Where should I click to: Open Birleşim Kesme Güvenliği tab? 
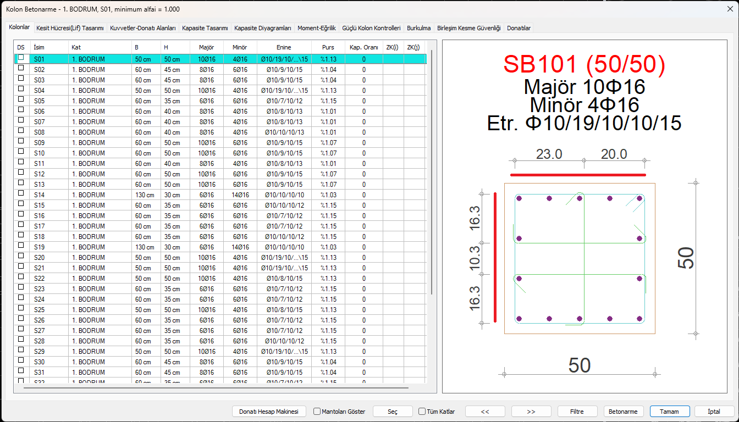click(468, 27)
